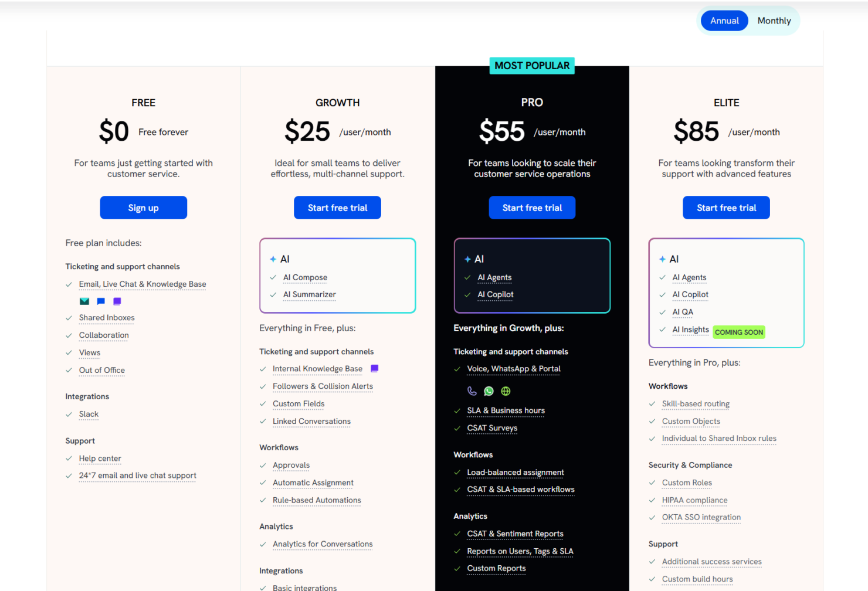Select the live chat icon in Free plan
The height and width of the screenshot is (591, 868).
[x=100, y=301]
